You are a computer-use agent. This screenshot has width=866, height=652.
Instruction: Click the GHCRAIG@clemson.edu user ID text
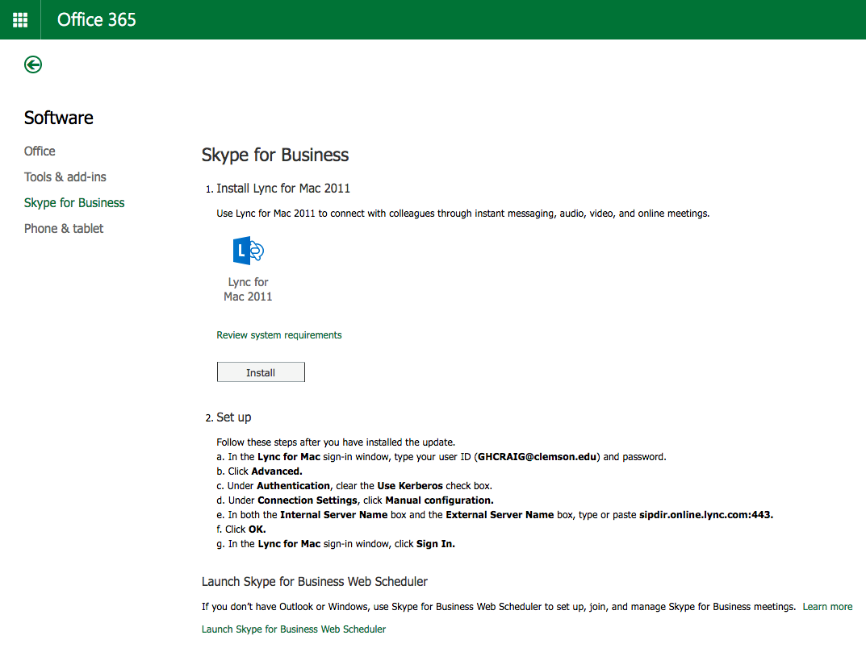pos(537,457)
